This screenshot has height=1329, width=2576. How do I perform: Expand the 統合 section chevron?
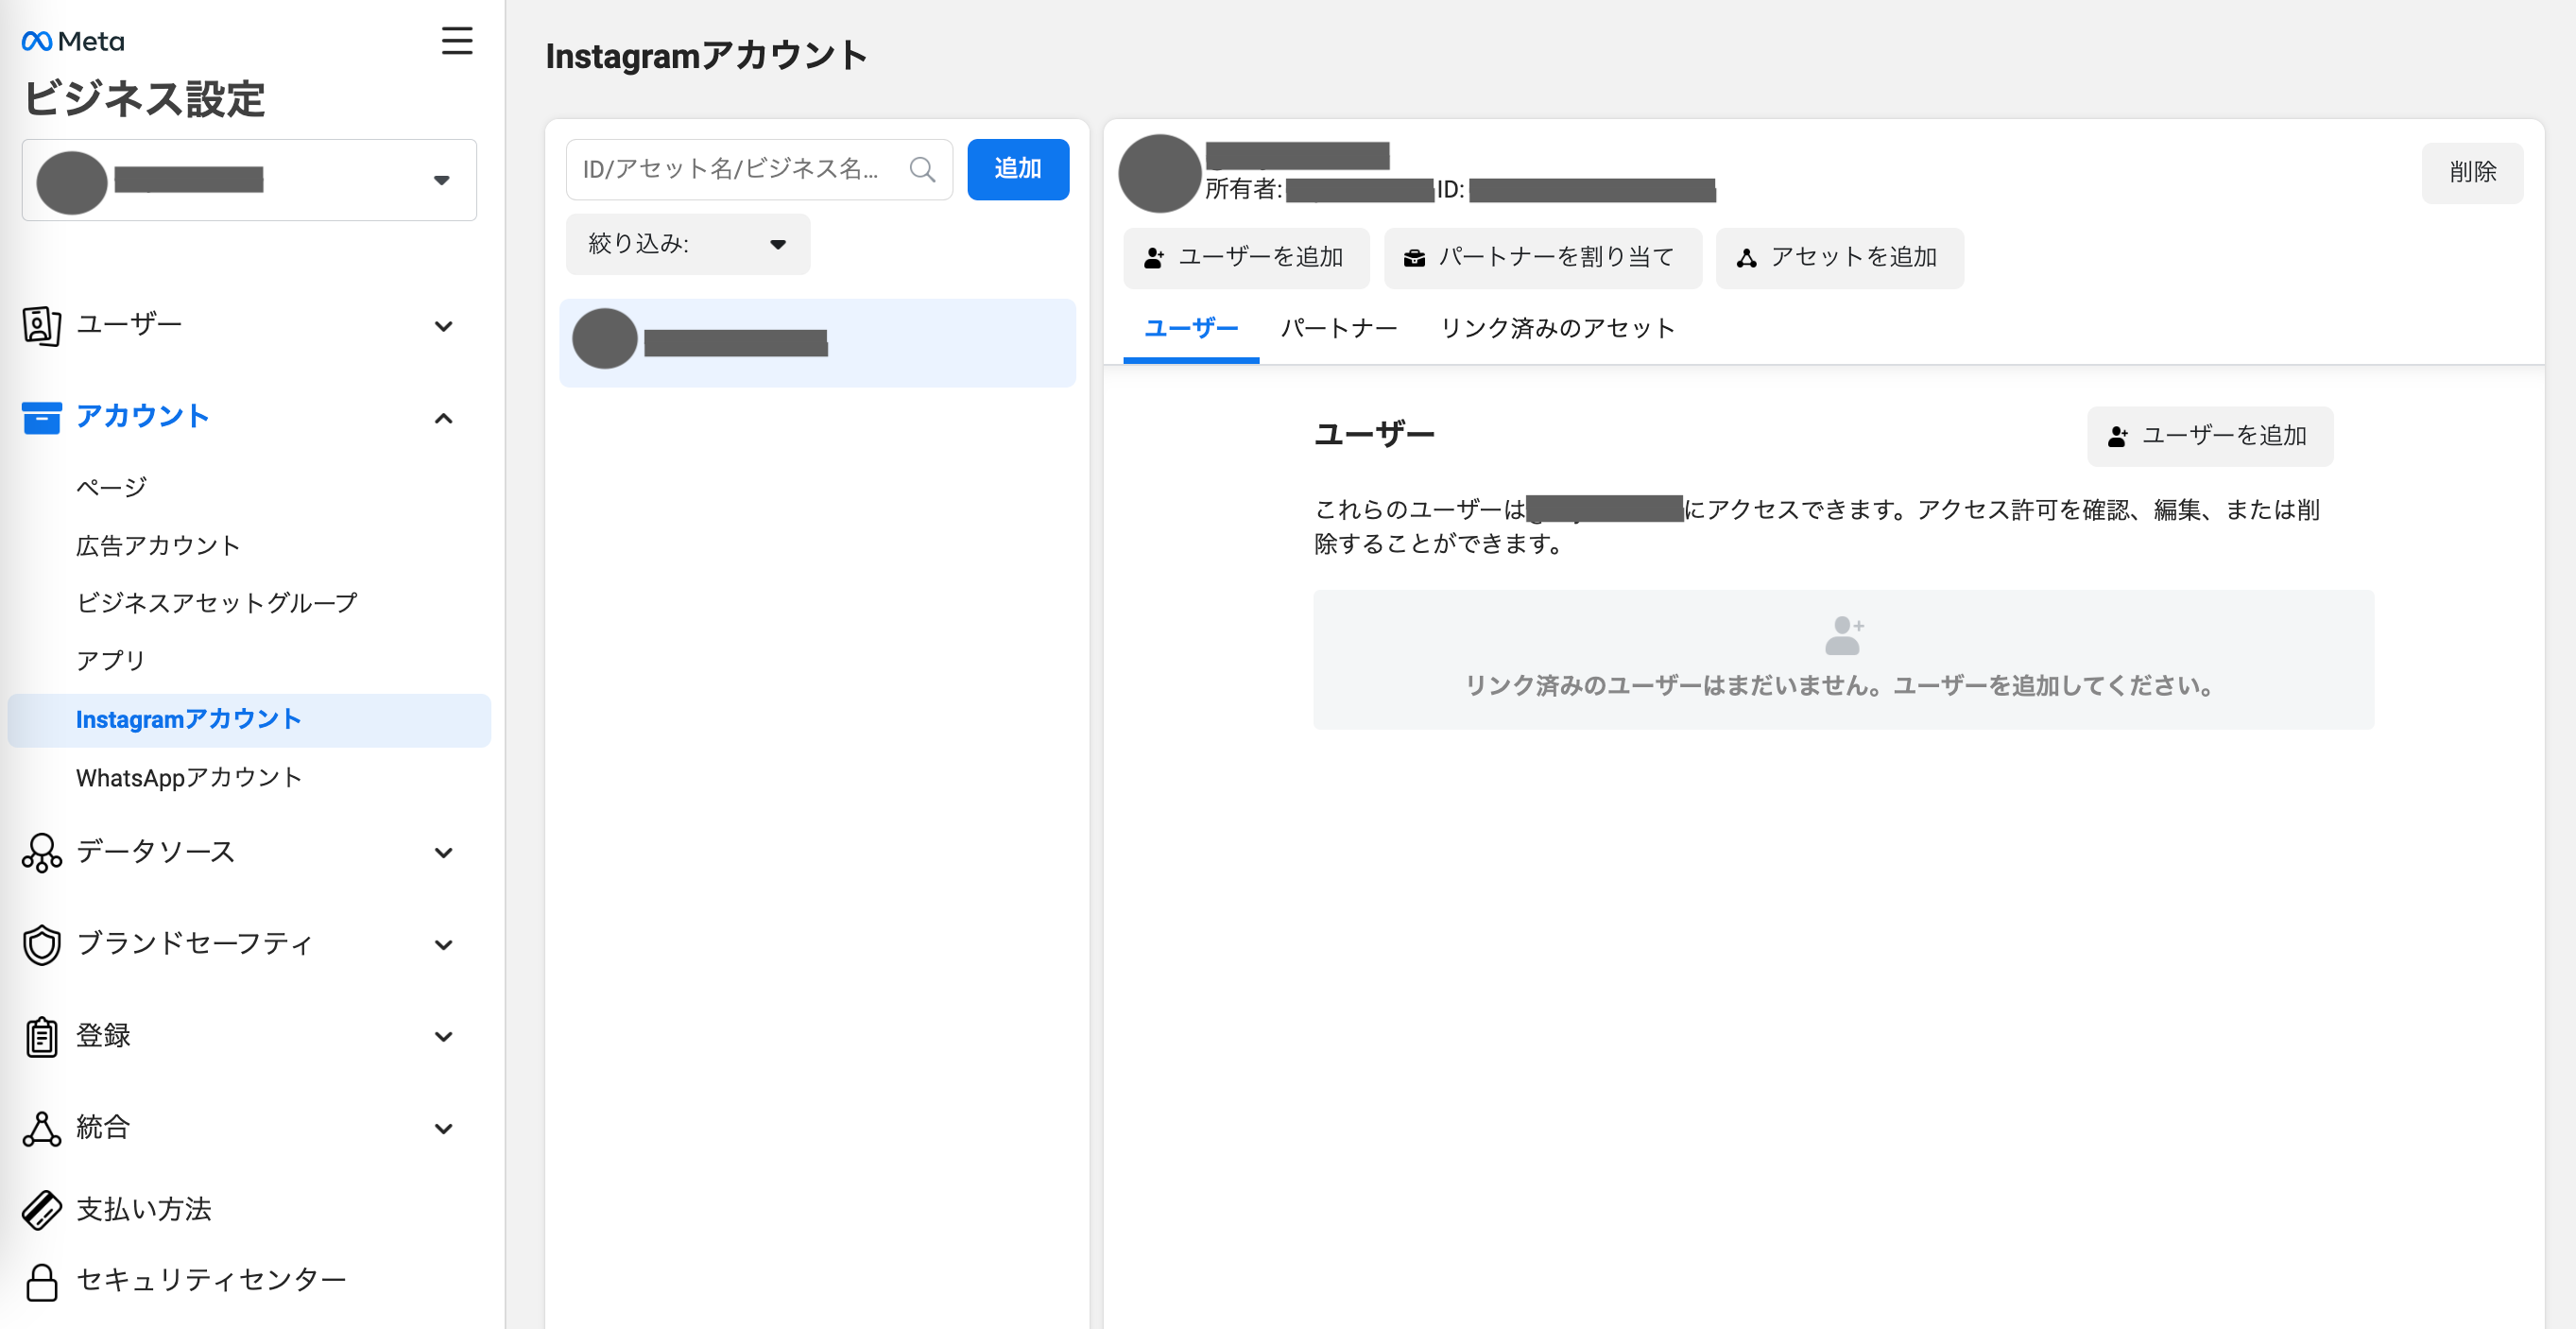444,1129
